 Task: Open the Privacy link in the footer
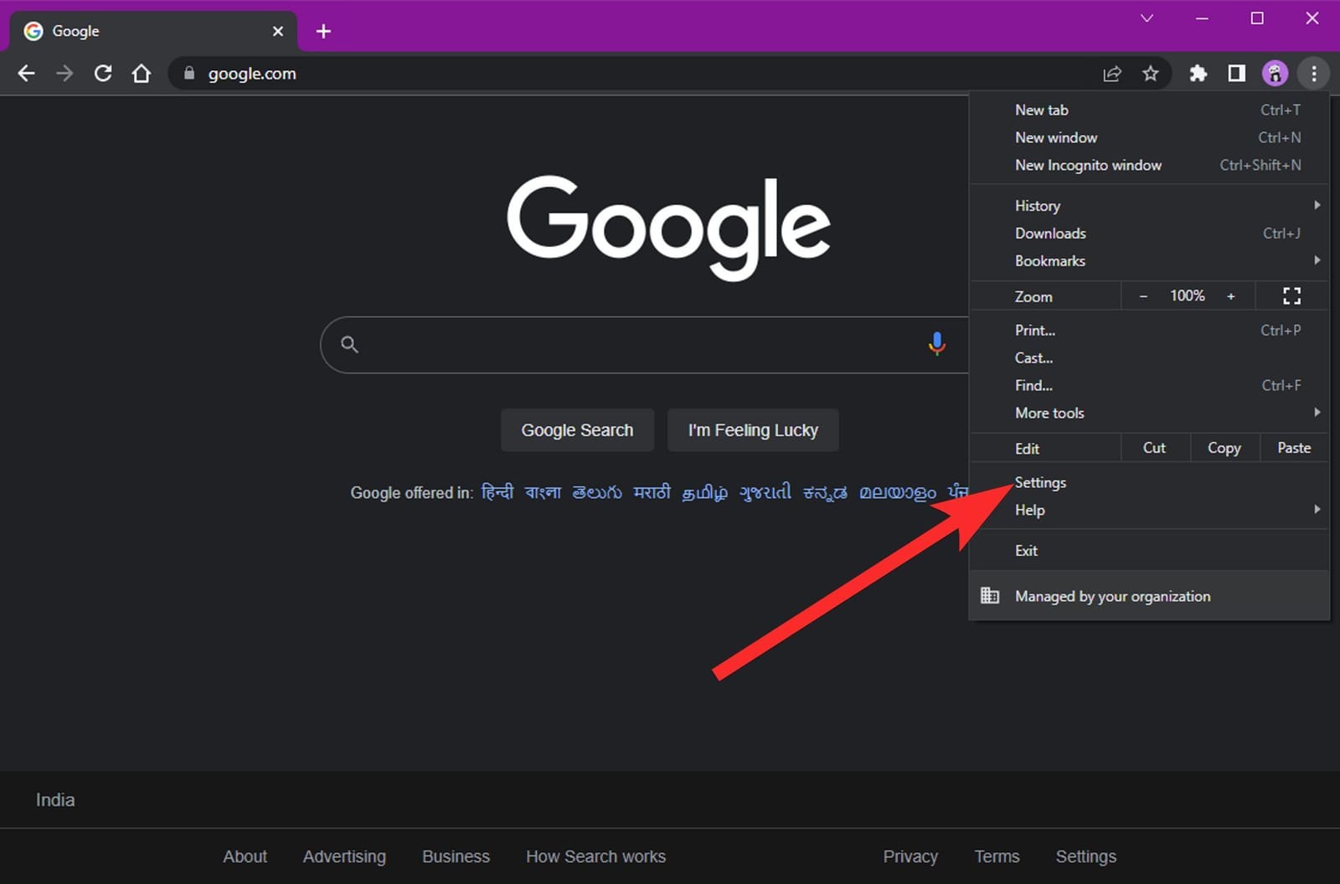pyautogui.click(x=910, y=856)
